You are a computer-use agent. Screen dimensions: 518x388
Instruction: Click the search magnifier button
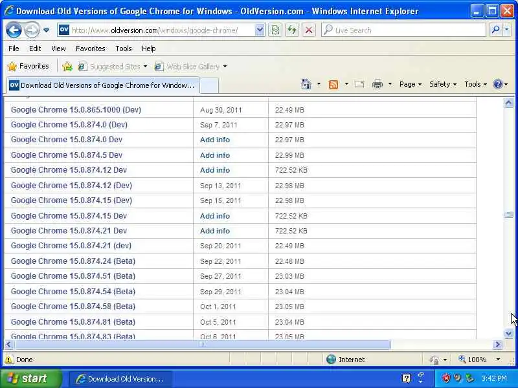click(495, 30)
